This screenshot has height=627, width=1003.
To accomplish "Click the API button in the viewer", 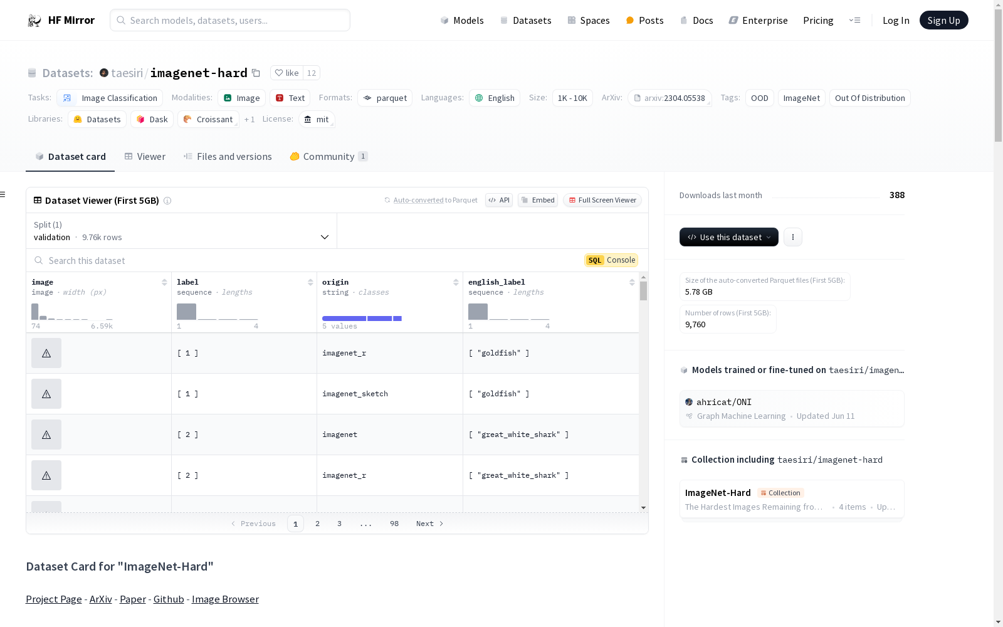I will (x=499, y=200).
